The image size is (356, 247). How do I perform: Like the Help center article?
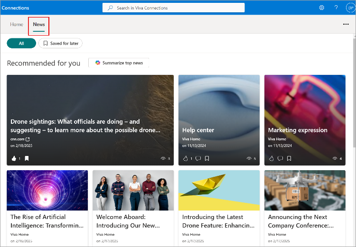point(185,158)
